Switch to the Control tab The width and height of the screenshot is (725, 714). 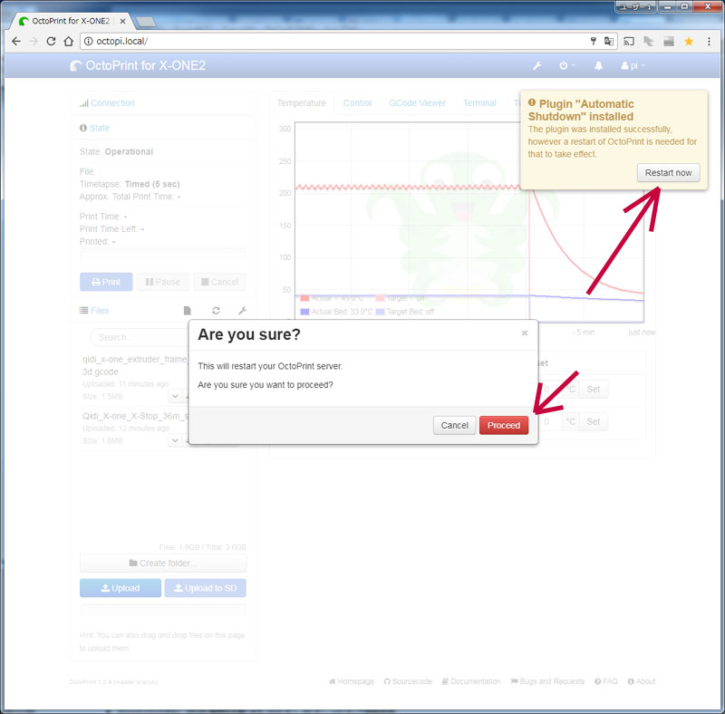(x=357, y=102)
